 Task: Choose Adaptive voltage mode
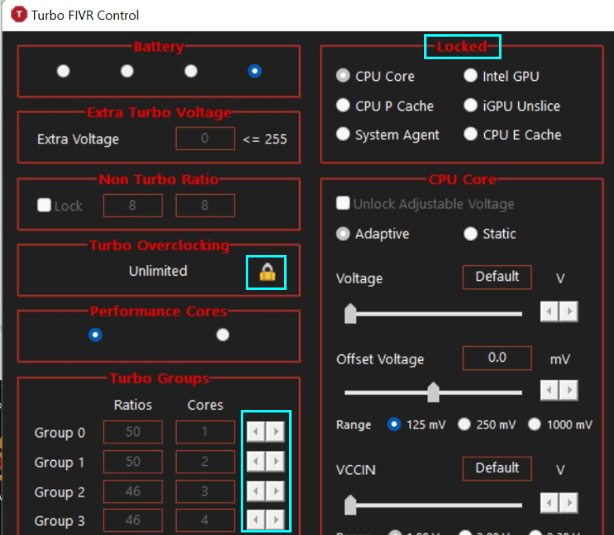click(342, 233)
